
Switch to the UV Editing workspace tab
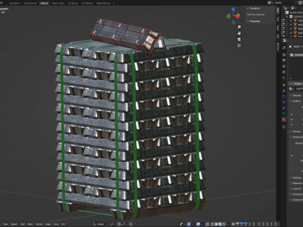[87, 3]
